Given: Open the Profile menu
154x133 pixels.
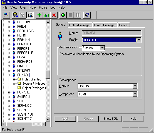Looking at the screenshot, I should coord(43,7).
